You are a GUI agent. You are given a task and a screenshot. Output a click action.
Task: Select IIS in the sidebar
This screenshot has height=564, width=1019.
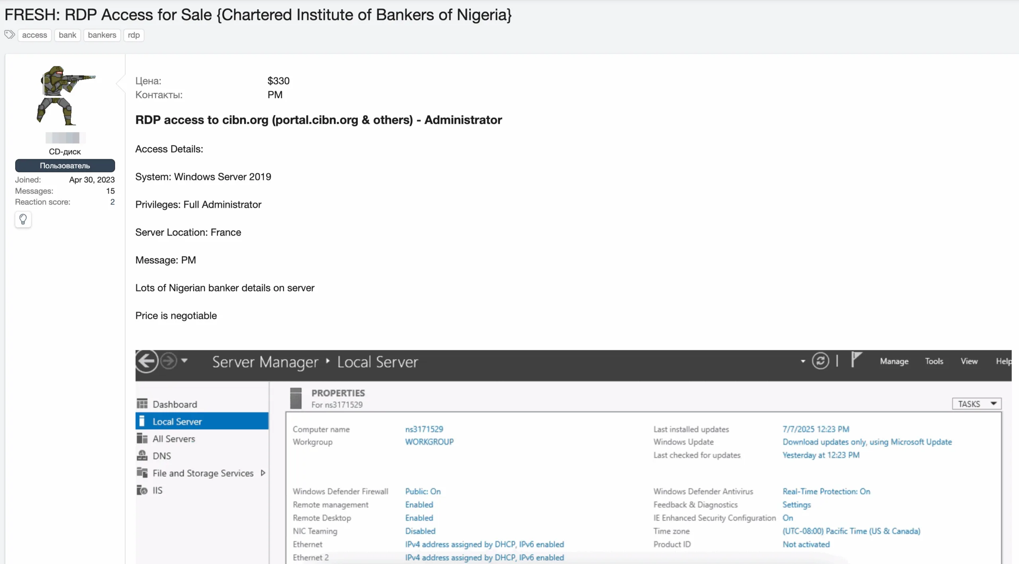[x=202, y=490]
